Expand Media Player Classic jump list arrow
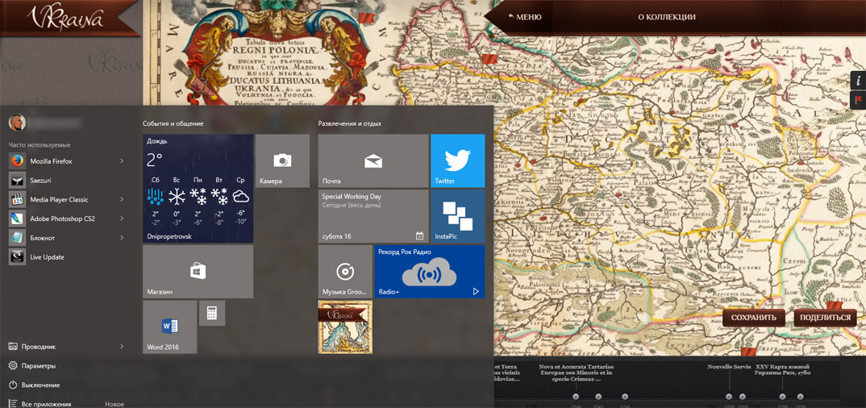This screenshot has height=408, width=866. pyautogui.click(x=122, y=200)
